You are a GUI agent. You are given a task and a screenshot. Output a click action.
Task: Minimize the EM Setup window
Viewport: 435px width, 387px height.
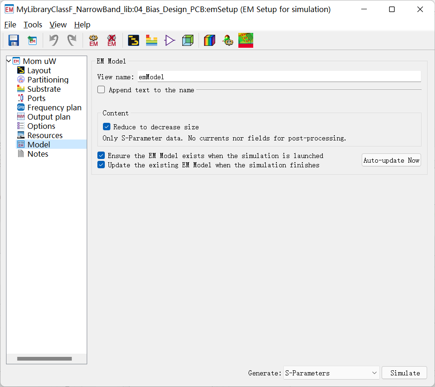[x=364, y=9]
